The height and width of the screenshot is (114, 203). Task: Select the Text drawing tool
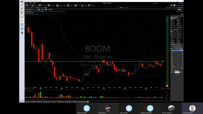[x=180, y=22]
